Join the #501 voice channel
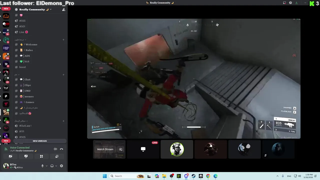 click(40, 26)
